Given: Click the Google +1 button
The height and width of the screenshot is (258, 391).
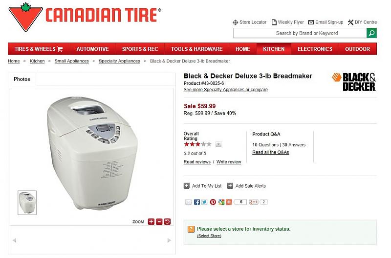Looking at the screenshot, I should 254,202.
